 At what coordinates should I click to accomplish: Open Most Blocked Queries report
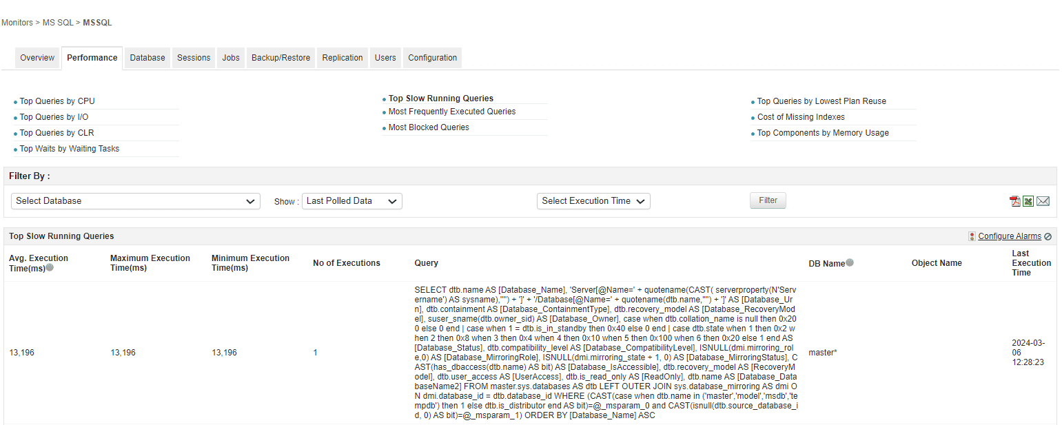[429, 127]
